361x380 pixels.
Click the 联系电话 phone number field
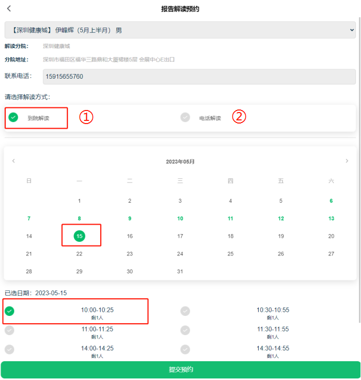pos(199,77)
